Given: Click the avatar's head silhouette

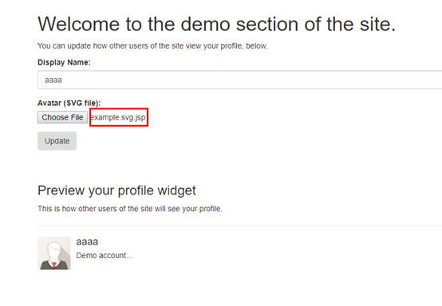Looking at the screenshot, I should (x=53, y=252).
